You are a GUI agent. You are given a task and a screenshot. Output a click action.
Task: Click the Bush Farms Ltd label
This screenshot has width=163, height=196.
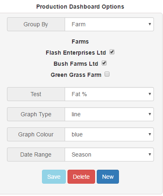tap(76, 64)
